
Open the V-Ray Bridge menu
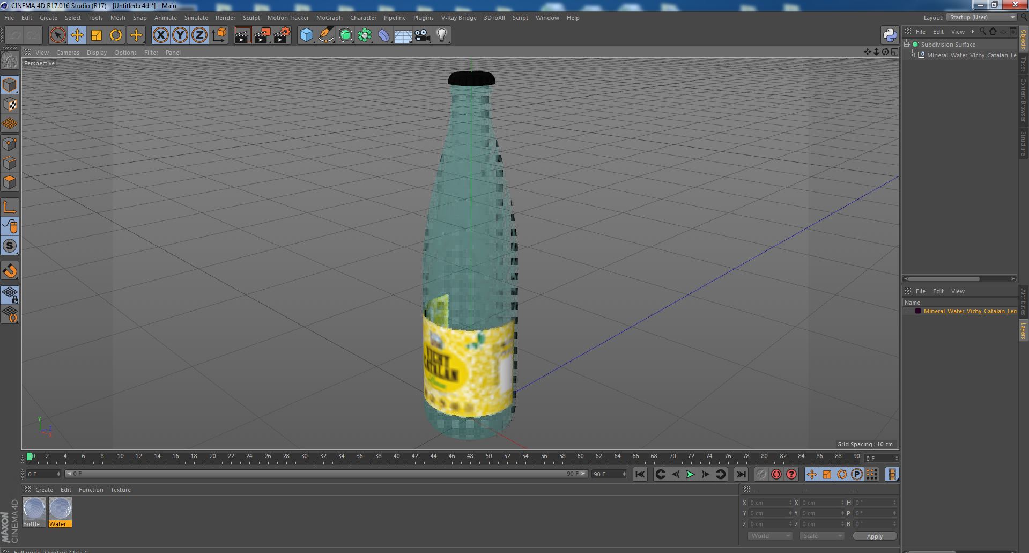(458, 18)
